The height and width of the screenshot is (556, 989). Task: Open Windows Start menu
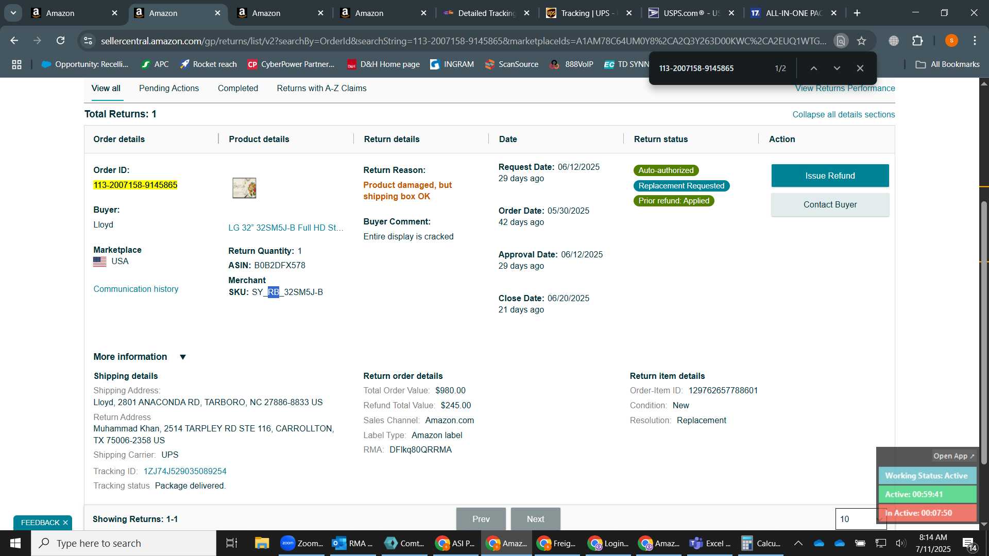tap(15, 543)
